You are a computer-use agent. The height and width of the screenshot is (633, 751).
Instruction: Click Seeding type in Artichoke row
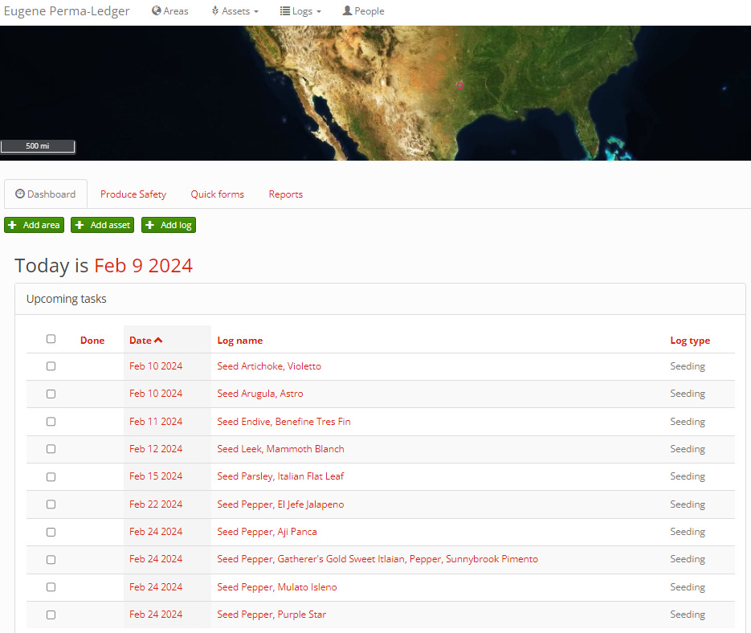[688, 366]
